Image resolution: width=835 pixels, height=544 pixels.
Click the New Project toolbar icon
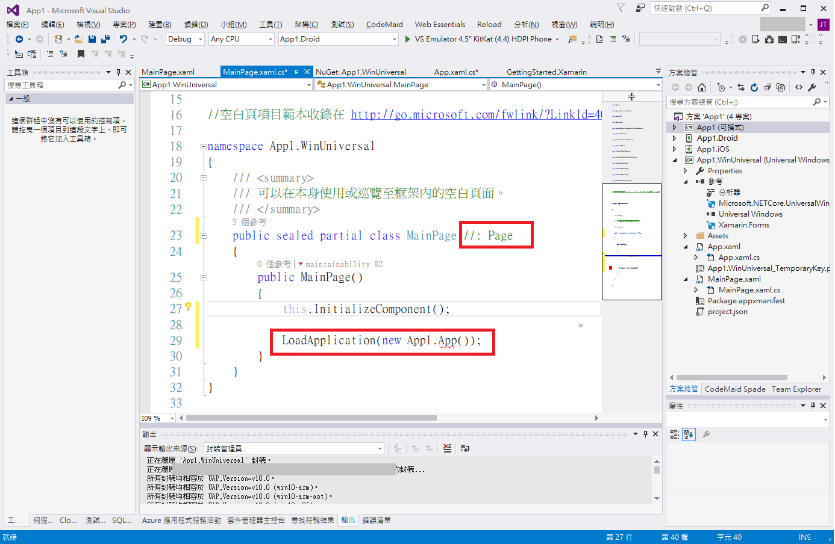coord(58,39)
